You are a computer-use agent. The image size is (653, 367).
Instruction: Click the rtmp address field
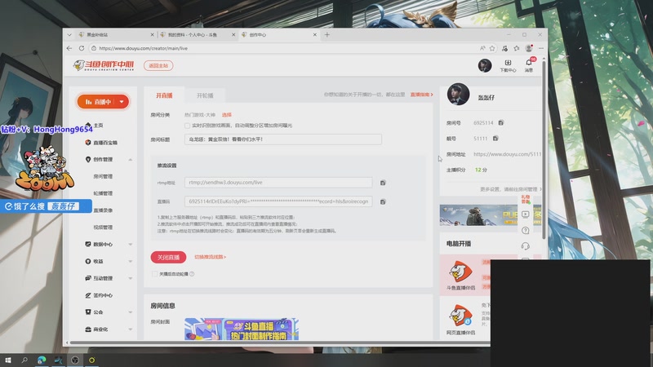pos(278,182)
